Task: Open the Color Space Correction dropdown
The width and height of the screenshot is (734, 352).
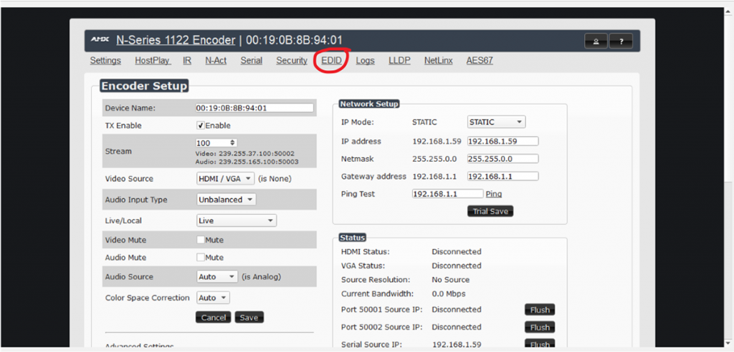Action: click(213, 298)
